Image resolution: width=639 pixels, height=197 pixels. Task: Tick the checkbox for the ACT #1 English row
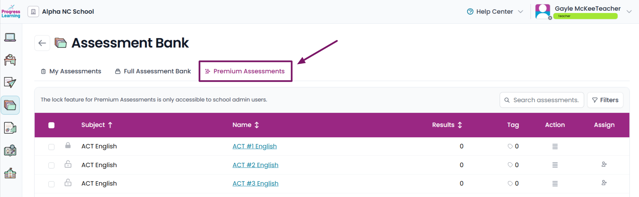[51, 147]
